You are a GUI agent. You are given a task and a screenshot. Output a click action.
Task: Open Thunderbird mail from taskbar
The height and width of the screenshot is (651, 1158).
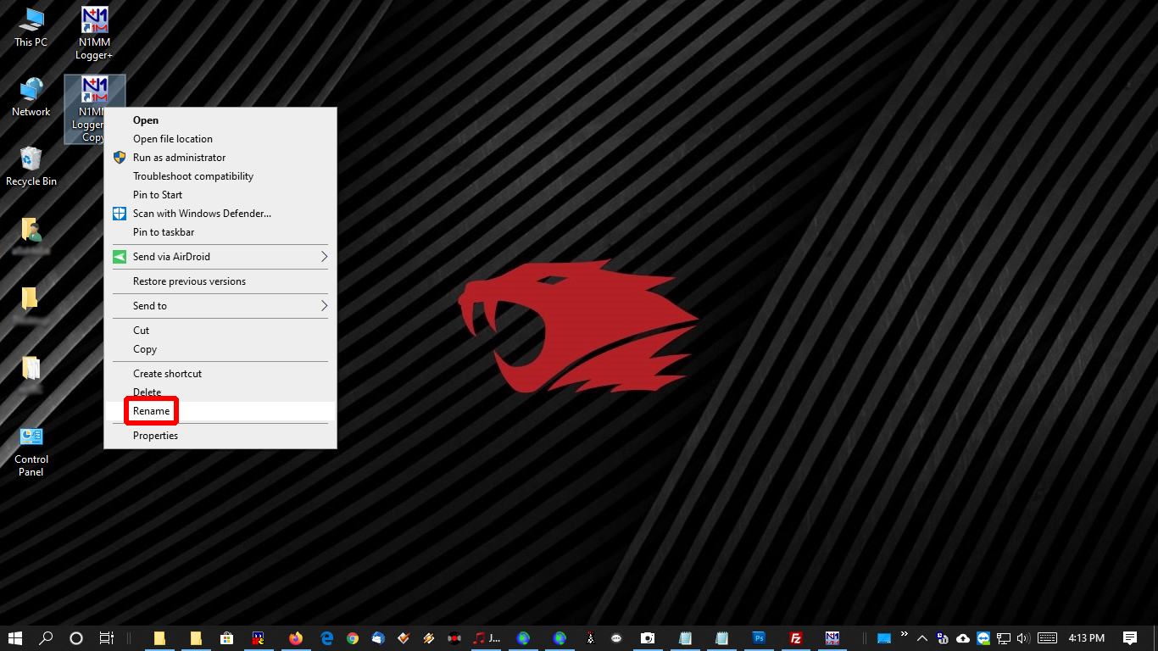[378, 638]
